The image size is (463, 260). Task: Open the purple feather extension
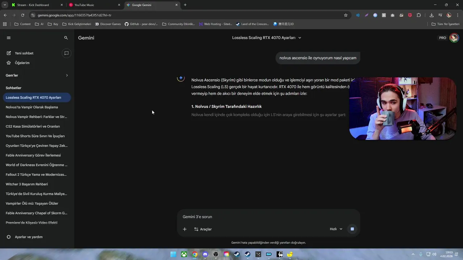click(x=366, y=15)
